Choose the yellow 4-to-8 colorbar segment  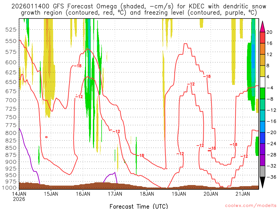click(x=262, y=71)
